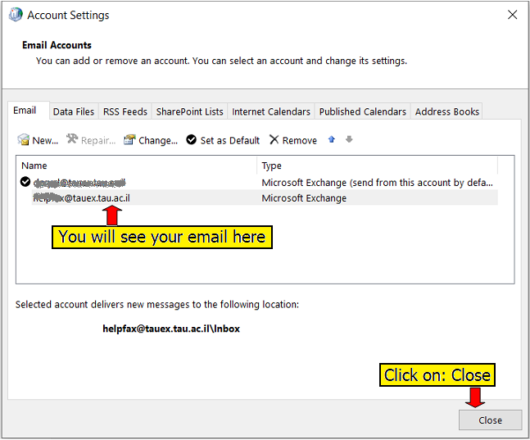This screenshot has width=530, height=440.
Task: Select the blurred default account name
Action: (x=79, y=183)
